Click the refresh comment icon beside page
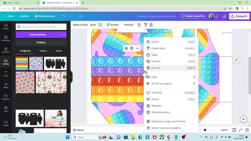The image size is (251, 141). click(x=236, y=60)
